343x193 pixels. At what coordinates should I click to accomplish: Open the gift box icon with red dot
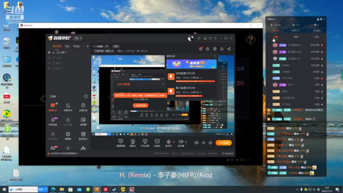tap(201, 49)
